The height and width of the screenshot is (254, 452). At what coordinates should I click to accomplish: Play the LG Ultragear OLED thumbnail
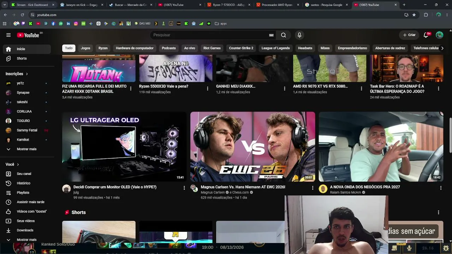click(x=124, y=147)
